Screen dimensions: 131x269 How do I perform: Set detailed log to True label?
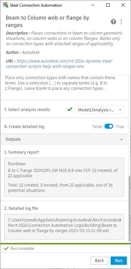(120, 127)
